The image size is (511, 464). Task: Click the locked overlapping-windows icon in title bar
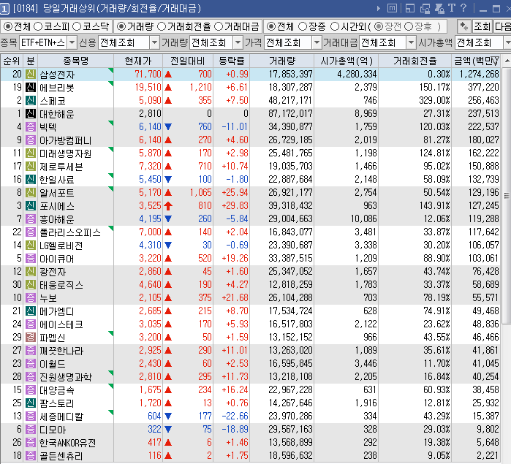425,9
